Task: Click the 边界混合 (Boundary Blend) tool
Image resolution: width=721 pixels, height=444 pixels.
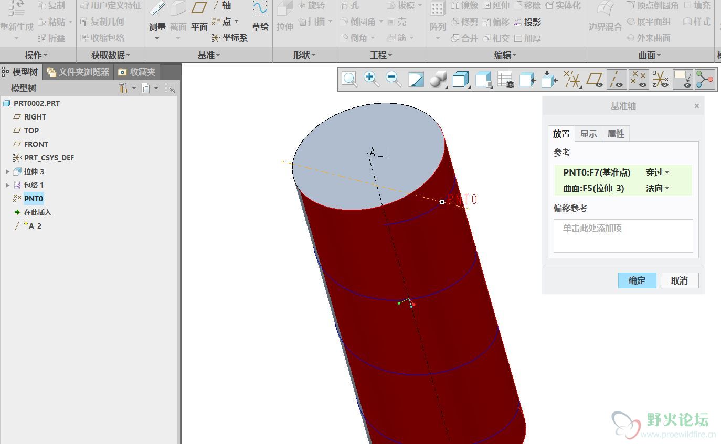Action: (605, 17)
